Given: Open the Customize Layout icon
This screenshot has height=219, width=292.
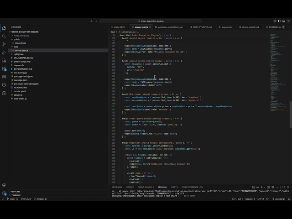Looking at the screenshot, I should click(x=275, y=21).
